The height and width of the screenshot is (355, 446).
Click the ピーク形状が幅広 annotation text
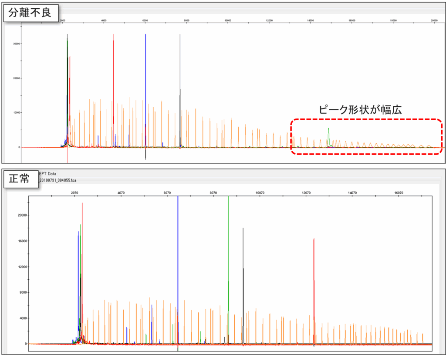[x=361, y=109]
